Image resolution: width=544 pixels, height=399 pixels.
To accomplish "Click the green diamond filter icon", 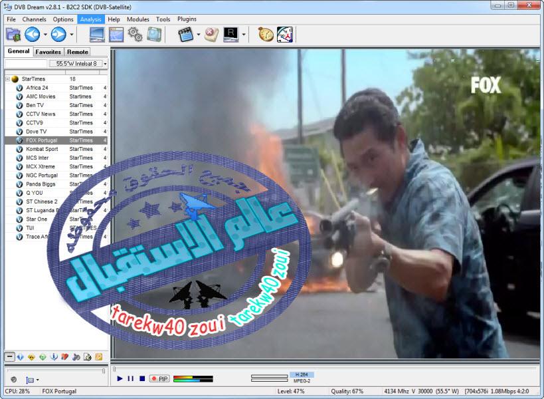I will (x=43, y=357).
